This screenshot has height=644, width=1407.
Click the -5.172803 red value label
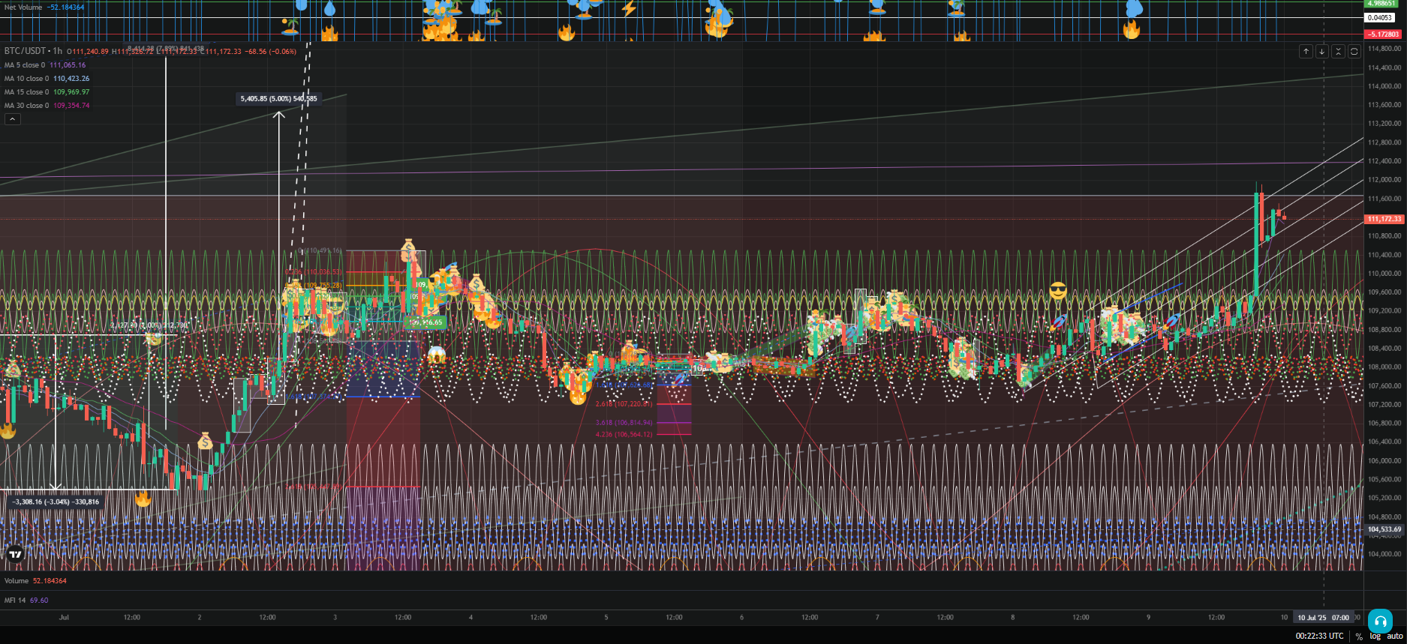point(1383,34)
